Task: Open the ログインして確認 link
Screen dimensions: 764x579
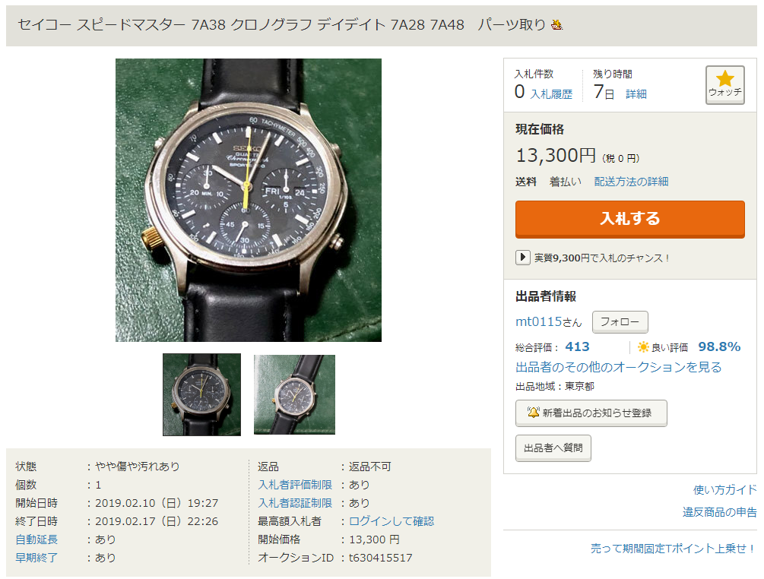Action: click(392, 521)
